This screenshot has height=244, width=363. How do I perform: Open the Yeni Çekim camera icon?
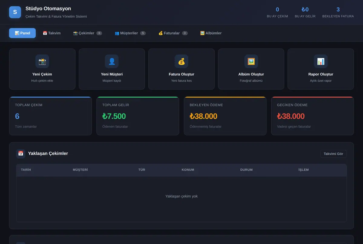[42, 61]
